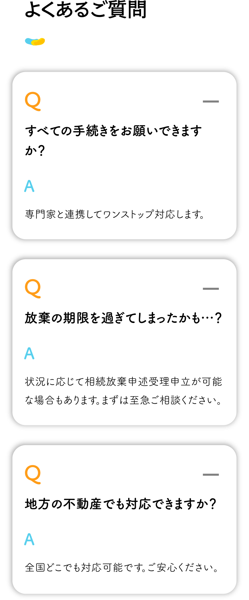Click the blue A icon above 専門家と連携して
Screen dimensions: 249x600
[x=30, y=186]
